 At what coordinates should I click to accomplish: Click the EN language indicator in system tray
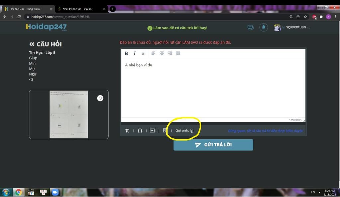pyautogui.click(x=313, y=192)
